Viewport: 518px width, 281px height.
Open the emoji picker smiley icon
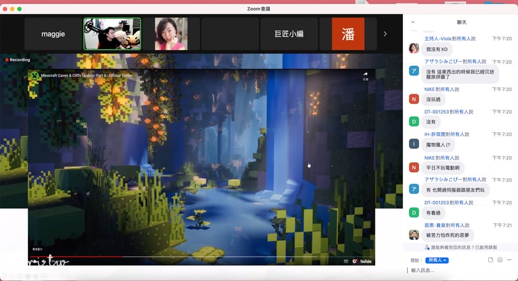500,260
